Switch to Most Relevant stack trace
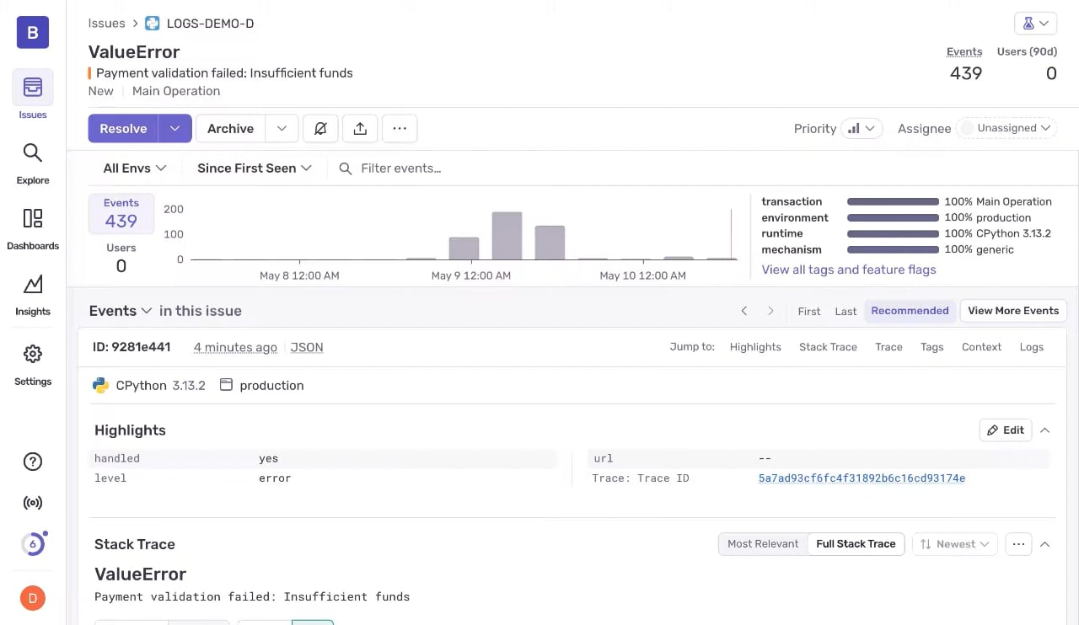1079x625 pixels. click(762, 544)
